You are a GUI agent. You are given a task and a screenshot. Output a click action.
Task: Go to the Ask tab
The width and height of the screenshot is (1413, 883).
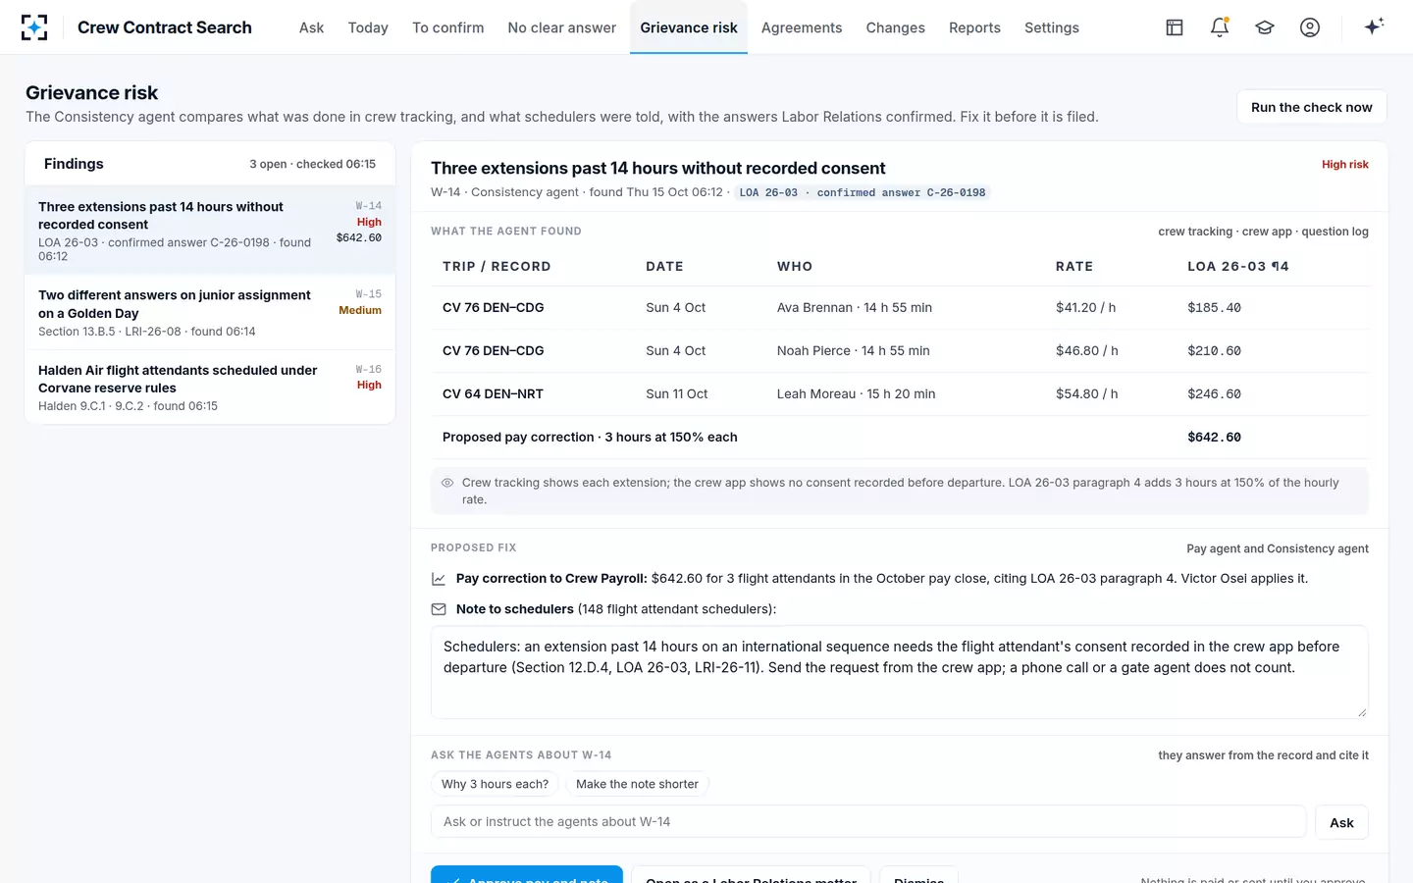[311, 27]
